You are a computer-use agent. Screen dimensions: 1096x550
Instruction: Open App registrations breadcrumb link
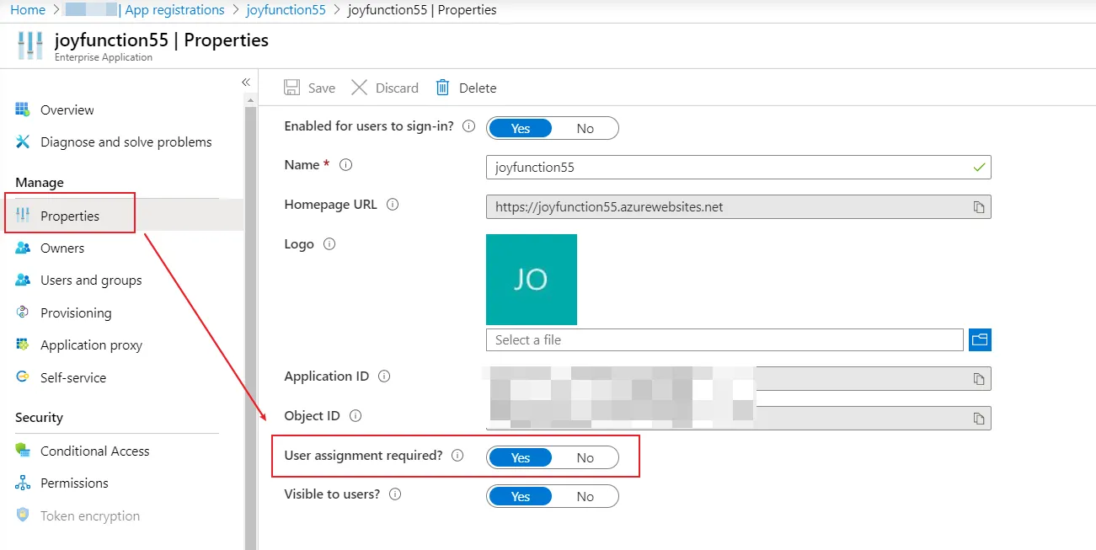point(174,10)
